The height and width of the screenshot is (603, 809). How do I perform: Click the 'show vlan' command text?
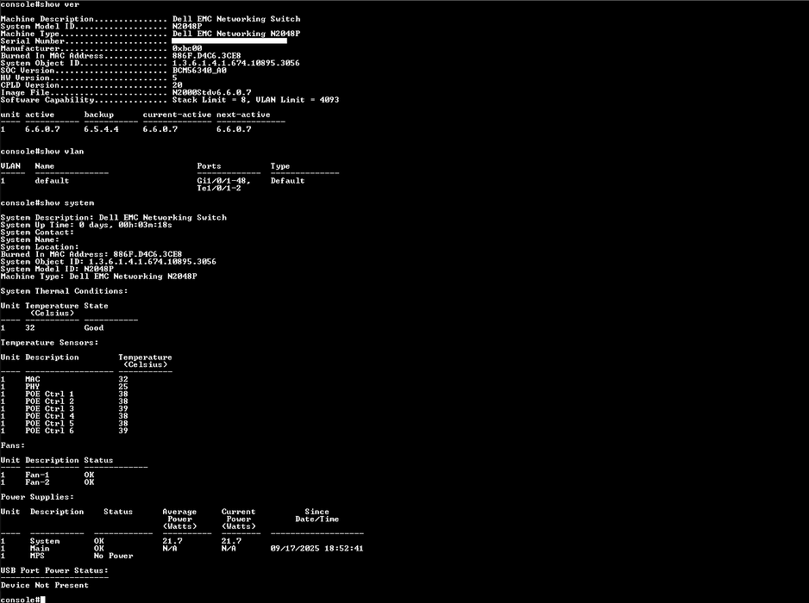(68, 151)
